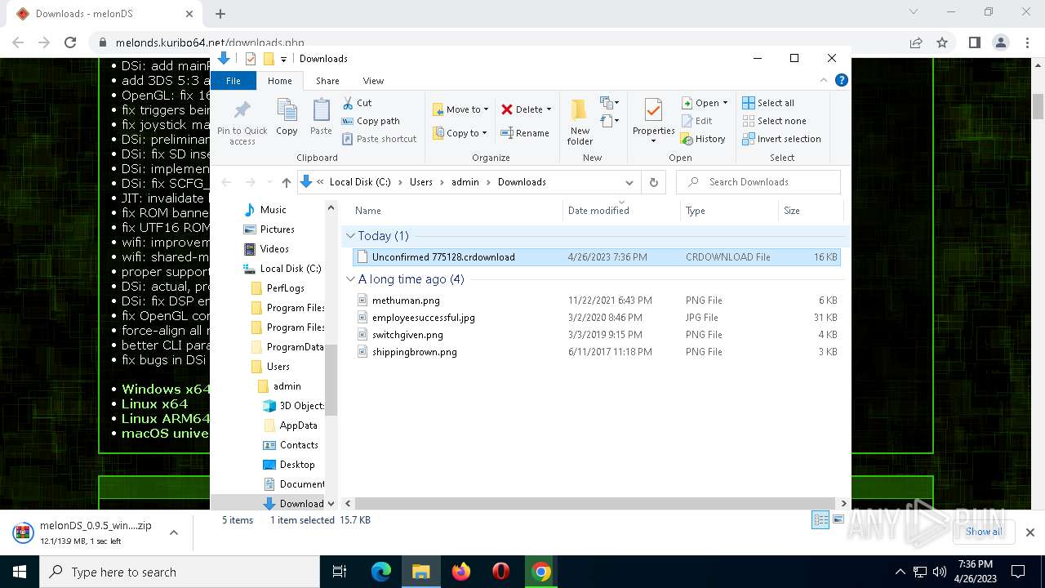Click the macOS universal download link
The height and width of the screenshot is (588, 1045).
click(x=166, y=434)
